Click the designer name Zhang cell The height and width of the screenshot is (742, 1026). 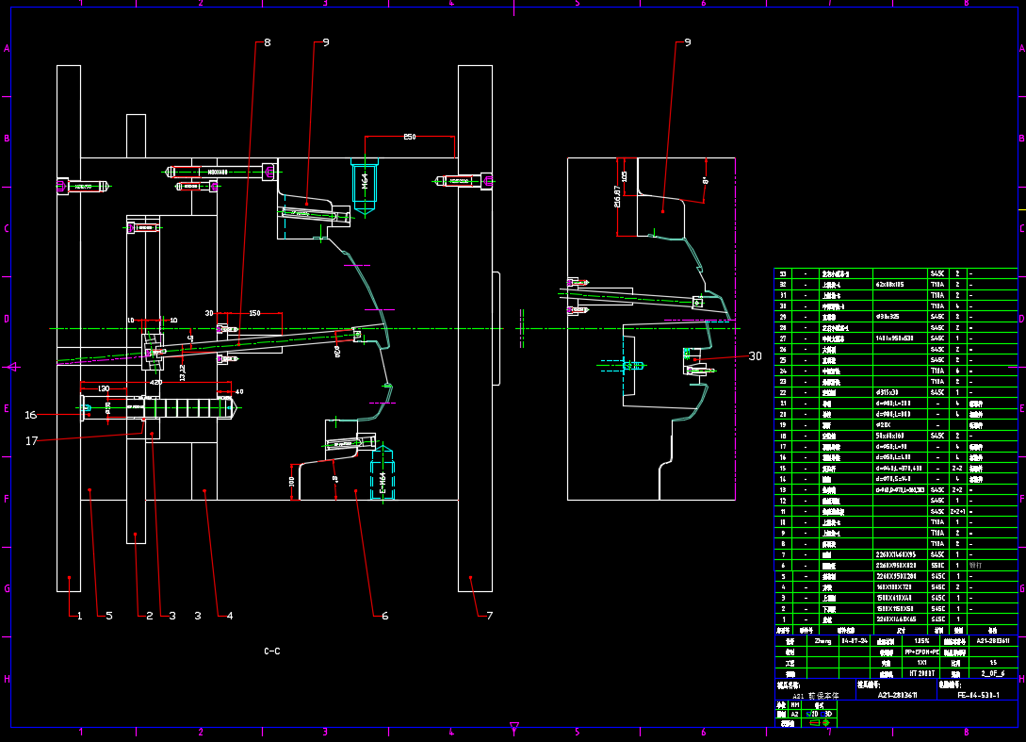click(824, 641)
